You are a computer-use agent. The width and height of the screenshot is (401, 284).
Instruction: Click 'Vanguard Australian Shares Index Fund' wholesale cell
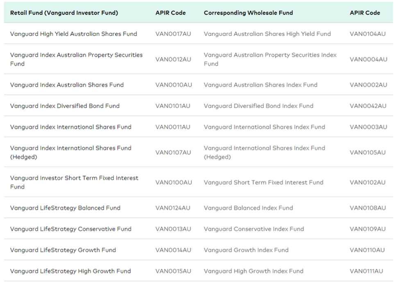click(x=261, y=85)
